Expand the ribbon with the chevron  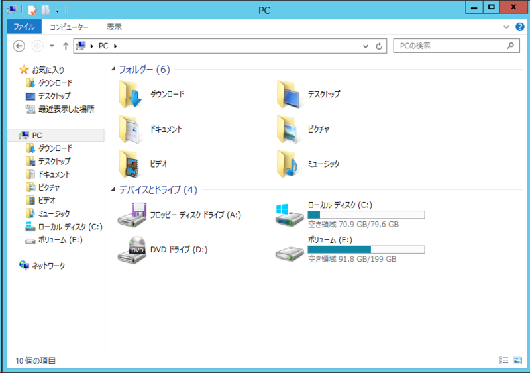click(x=507, y=27)
